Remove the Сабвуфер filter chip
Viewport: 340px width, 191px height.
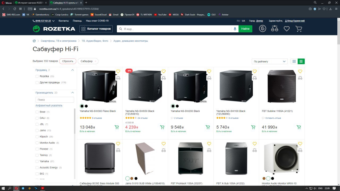coord(95,61)
